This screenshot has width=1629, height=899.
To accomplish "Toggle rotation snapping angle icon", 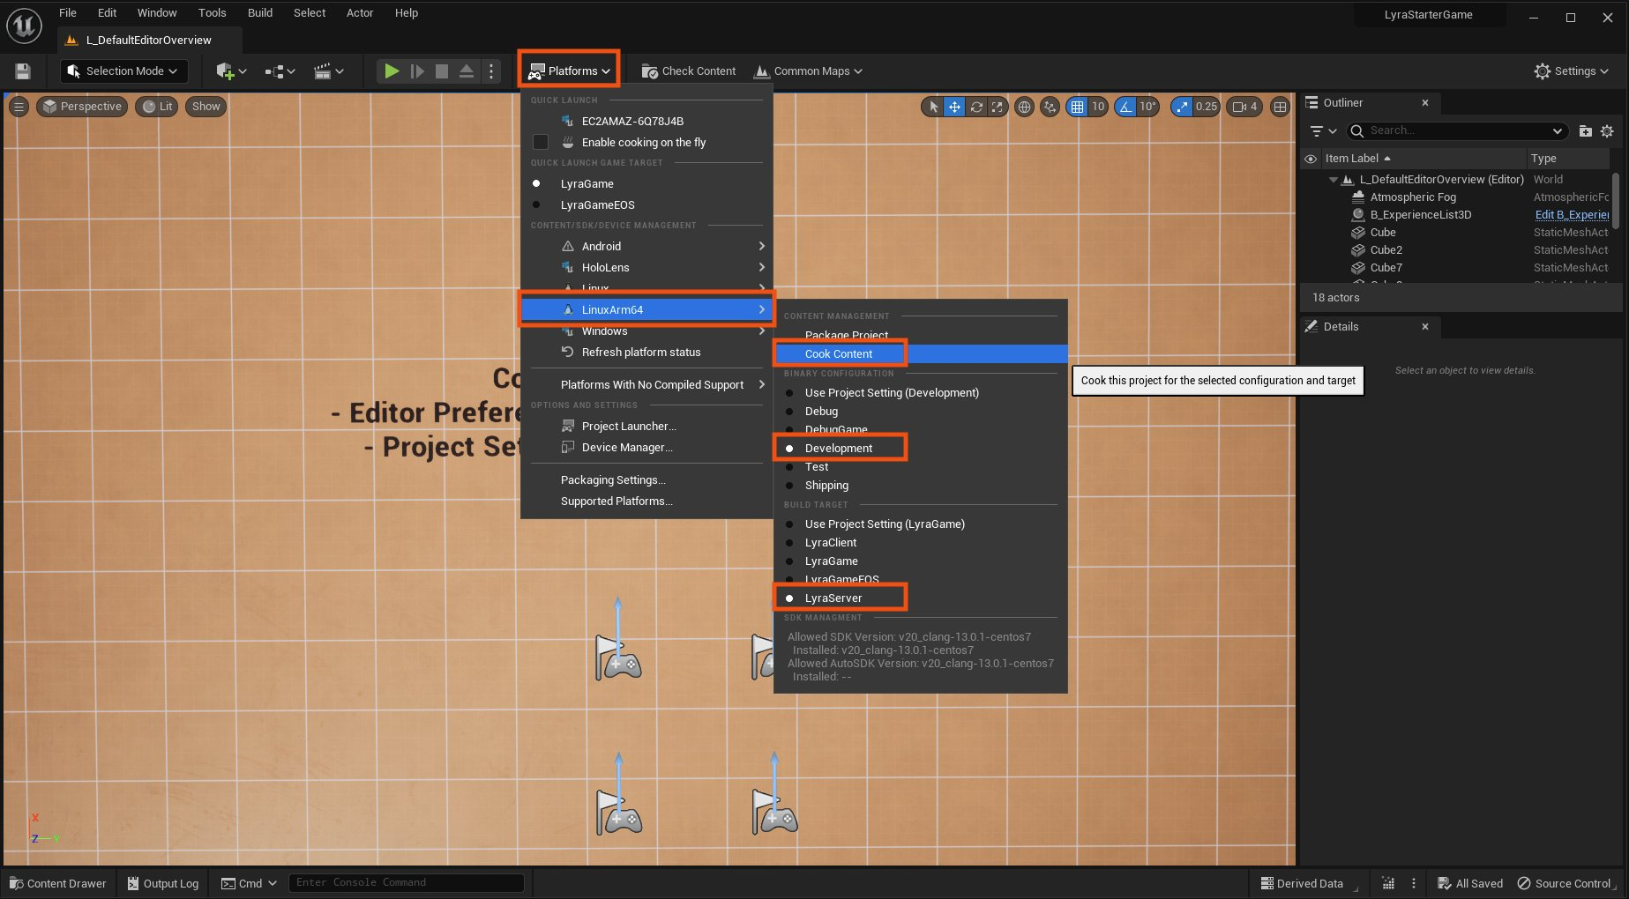I will point(1125,107).
